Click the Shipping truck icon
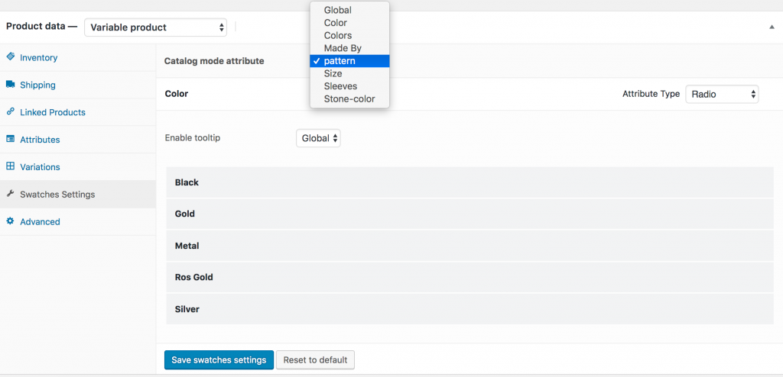This screenshot has height=377, width=783. click(11, 85)
